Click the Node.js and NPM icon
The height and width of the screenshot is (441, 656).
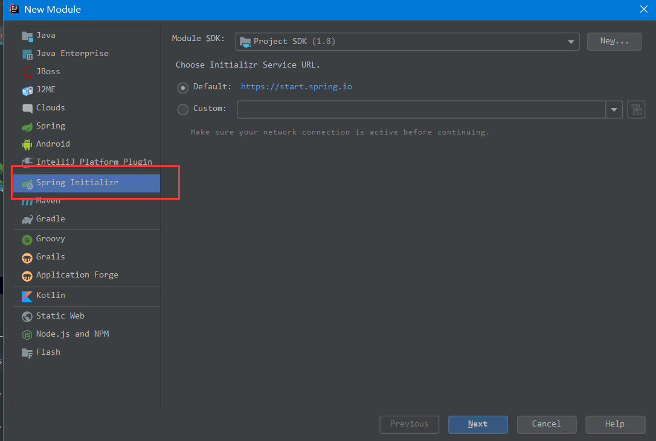point(27,334)
